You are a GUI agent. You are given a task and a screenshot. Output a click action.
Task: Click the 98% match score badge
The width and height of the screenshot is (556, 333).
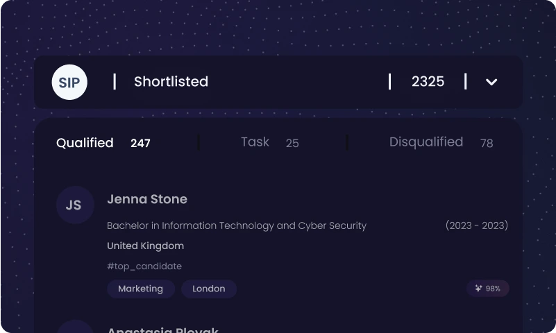click(x=488, y=289)
